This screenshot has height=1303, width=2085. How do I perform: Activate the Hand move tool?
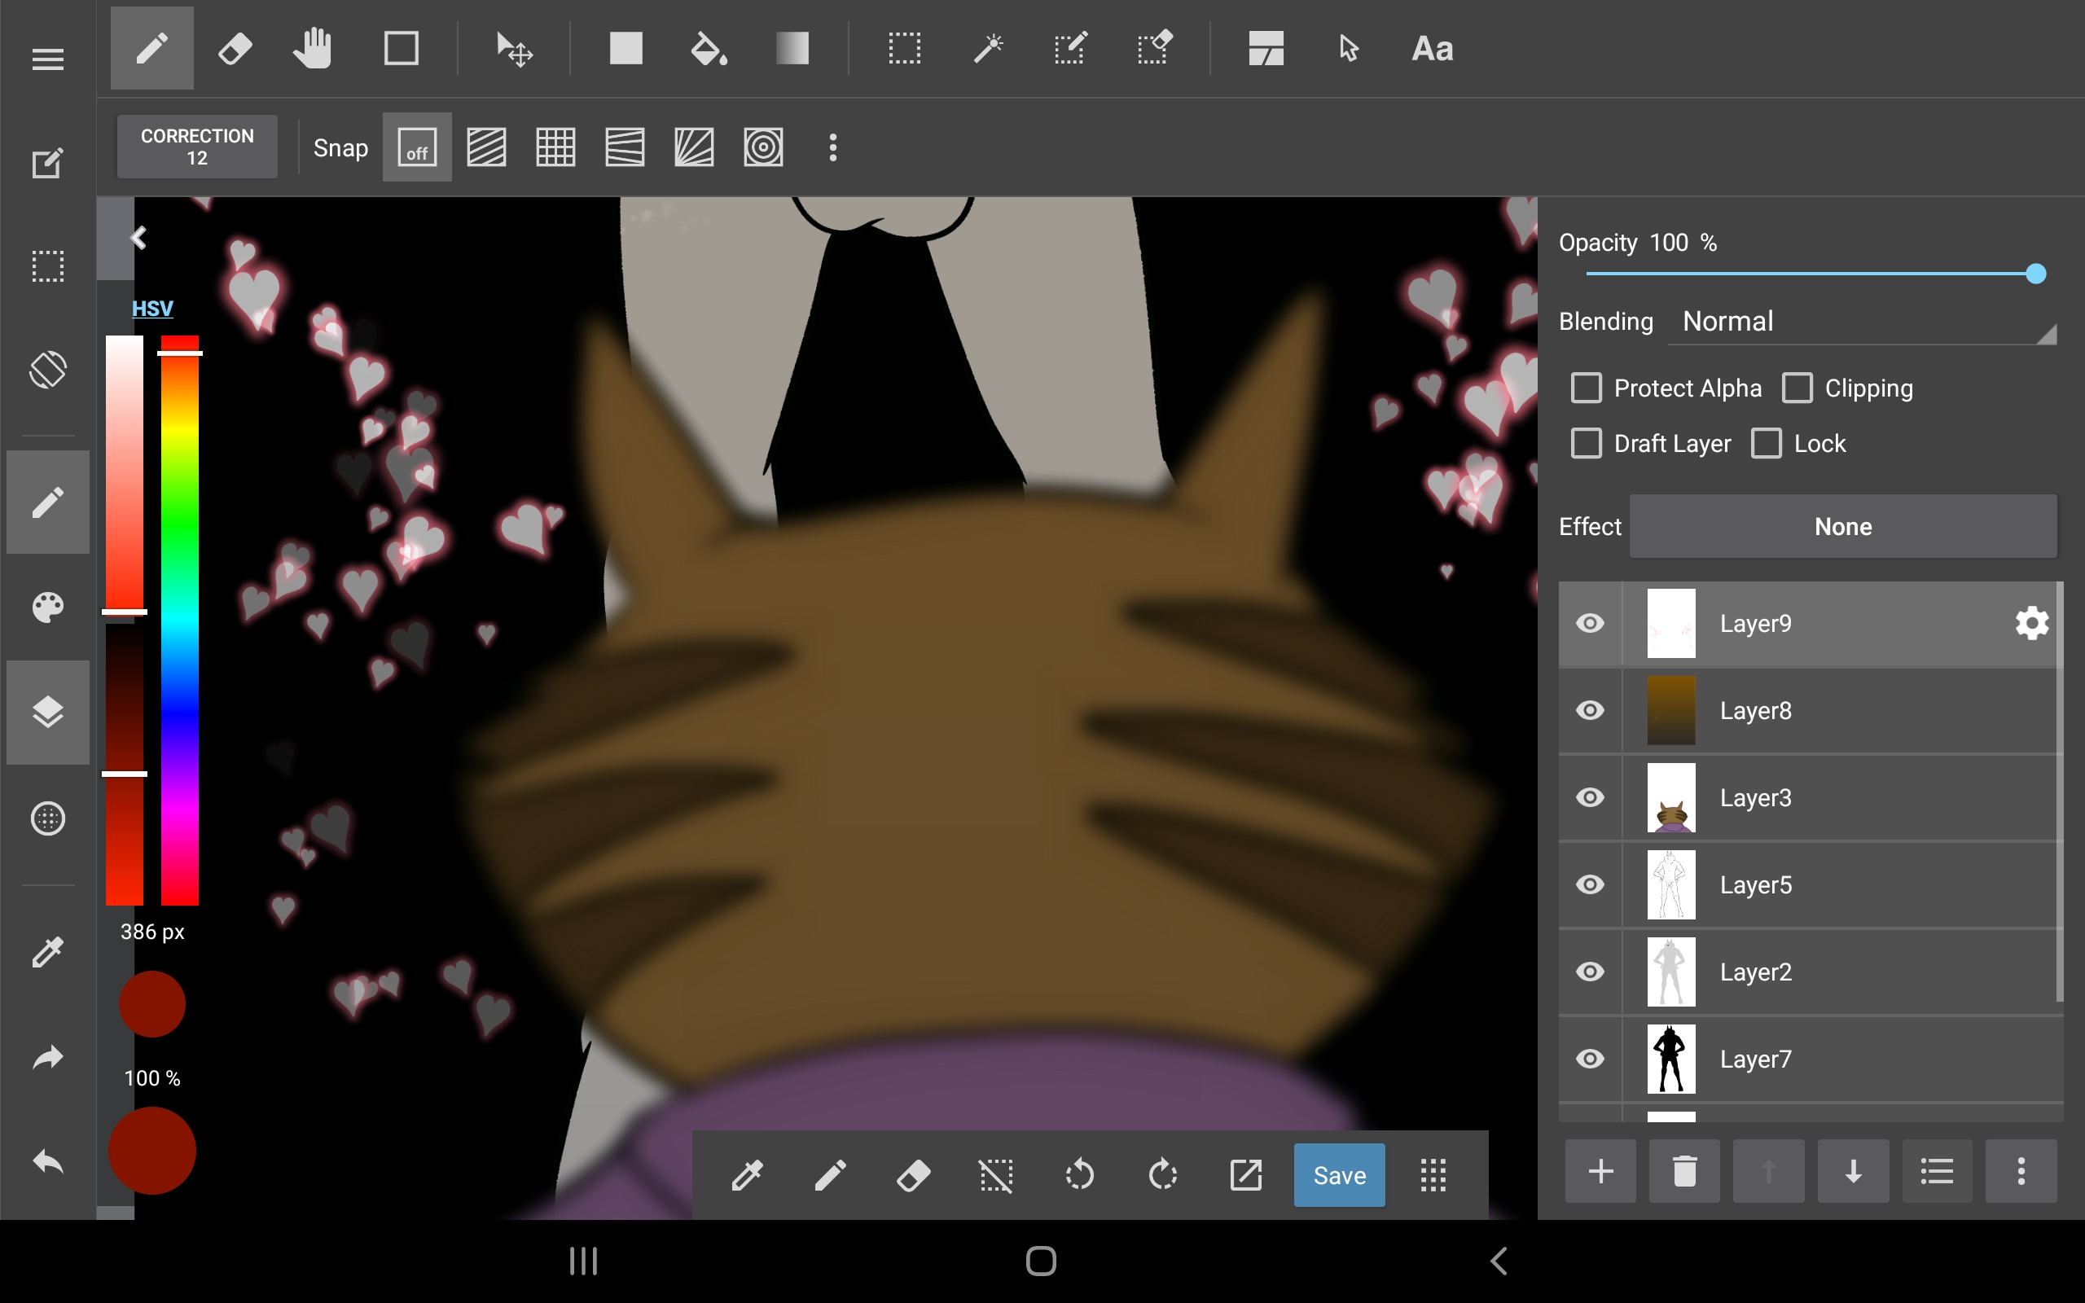pos(313,49)
